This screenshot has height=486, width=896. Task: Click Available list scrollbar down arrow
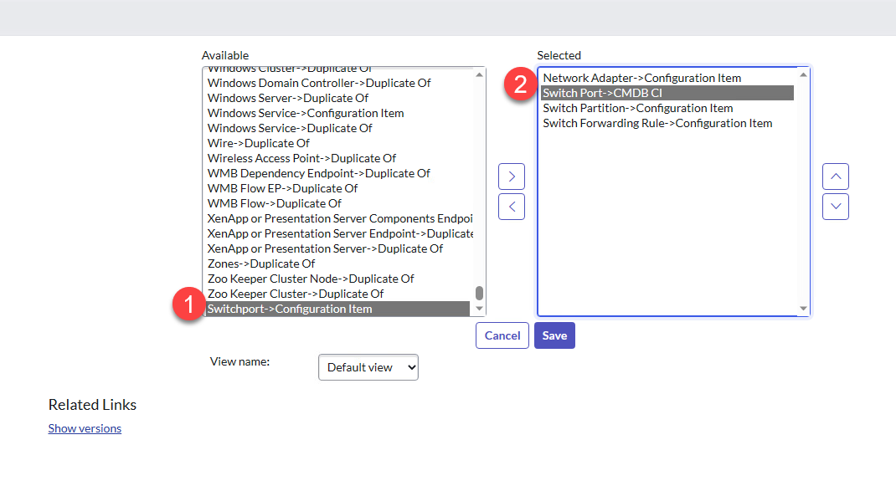(x=480, y=309)
